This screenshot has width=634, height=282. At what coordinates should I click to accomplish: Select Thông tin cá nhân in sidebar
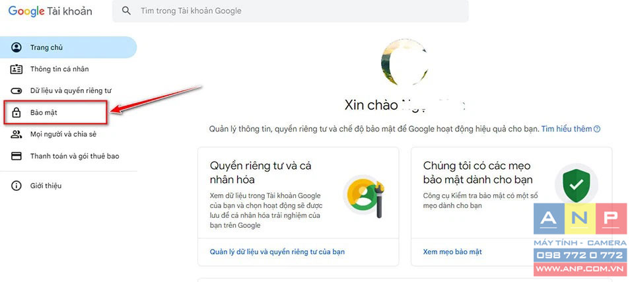point(59,69)
